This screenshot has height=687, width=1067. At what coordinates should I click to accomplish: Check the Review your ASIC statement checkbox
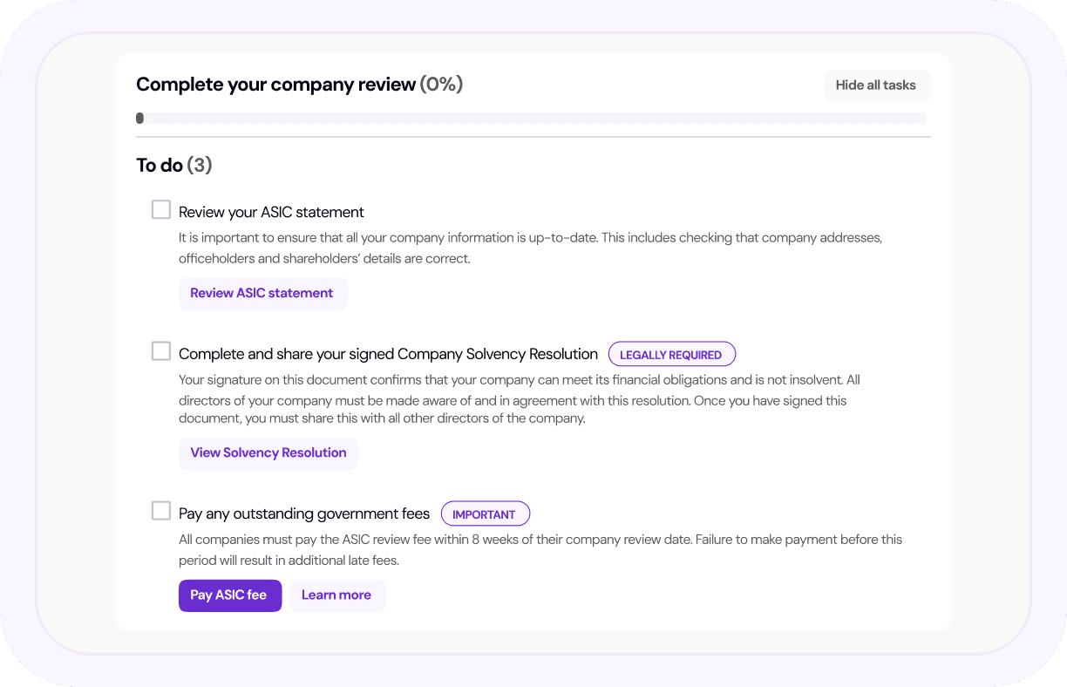(161, 210)
